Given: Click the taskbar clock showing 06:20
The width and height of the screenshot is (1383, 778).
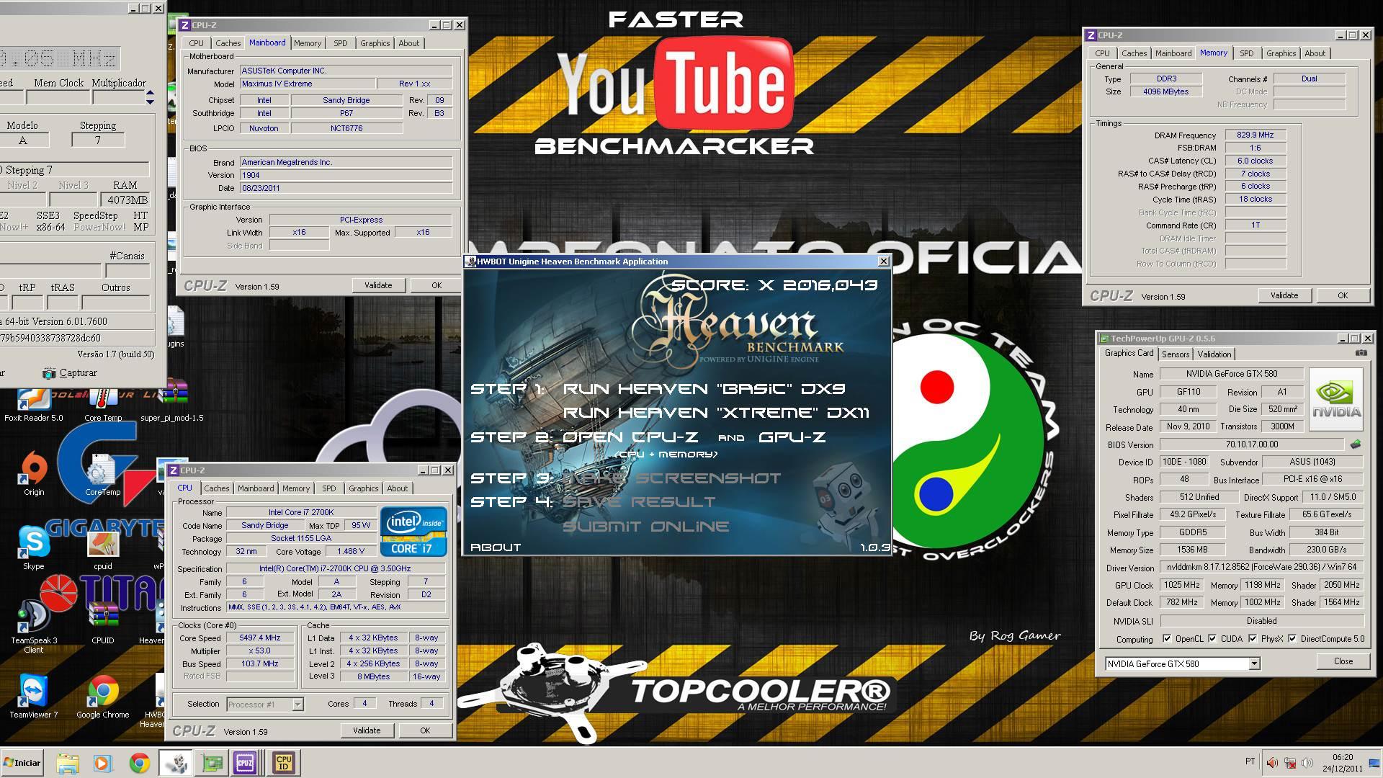Looking at the screenshot, I should pos(1342,763).
